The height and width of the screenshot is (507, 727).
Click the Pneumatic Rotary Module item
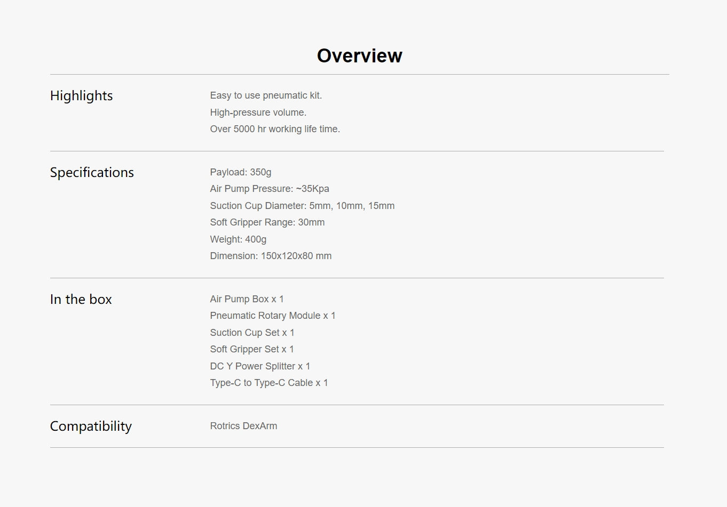coord(273,316)
